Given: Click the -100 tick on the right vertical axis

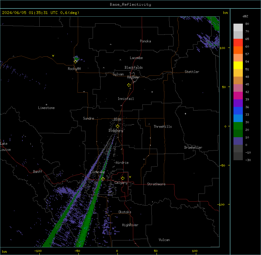Looking at the screenshot, I should pos(221,204).
